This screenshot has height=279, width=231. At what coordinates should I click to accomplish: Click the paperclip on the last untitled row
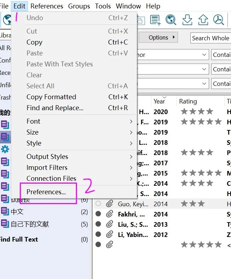[x=109, y=245]
